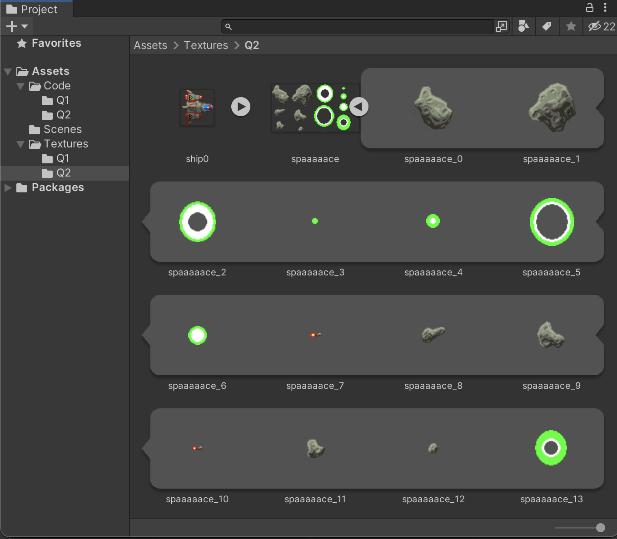Expand the Packages folder tree
The height and width of the screenshot is (539, 617).
[8, 188]
